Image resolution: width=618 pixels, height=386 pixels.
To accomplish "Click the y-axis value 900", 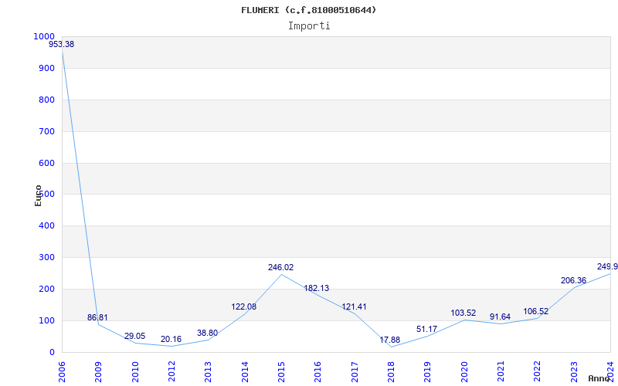I will point(46,68).
